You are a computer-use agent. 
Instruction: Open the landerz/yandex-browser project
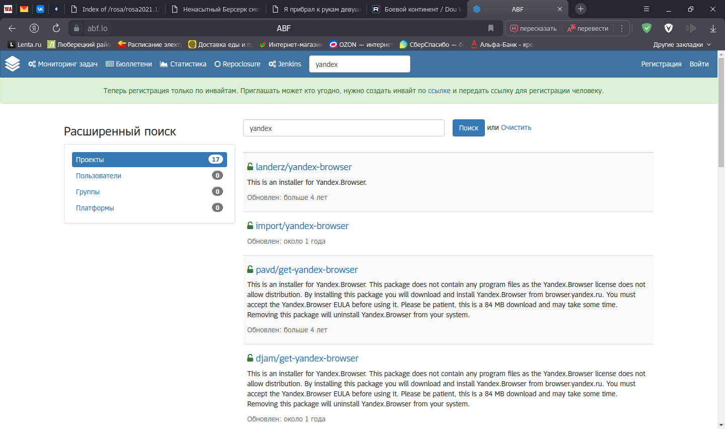[304, 167]
